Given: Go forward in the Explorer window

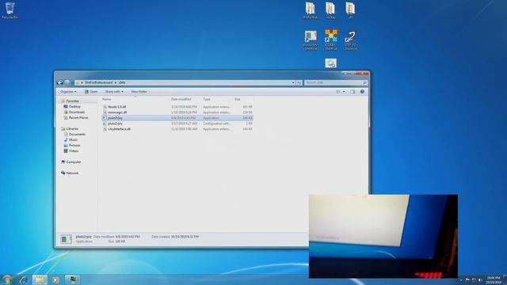Looking at the screenshot, I should [67, 82].
